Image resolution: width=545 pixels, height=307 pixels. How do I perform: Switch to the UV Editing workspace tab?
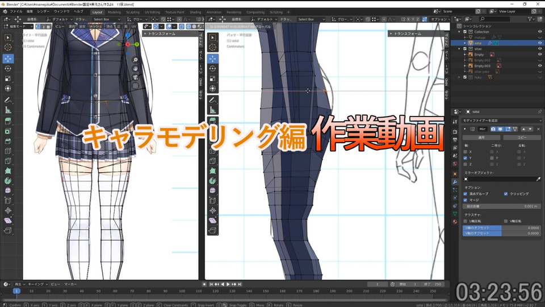[152, 12]
